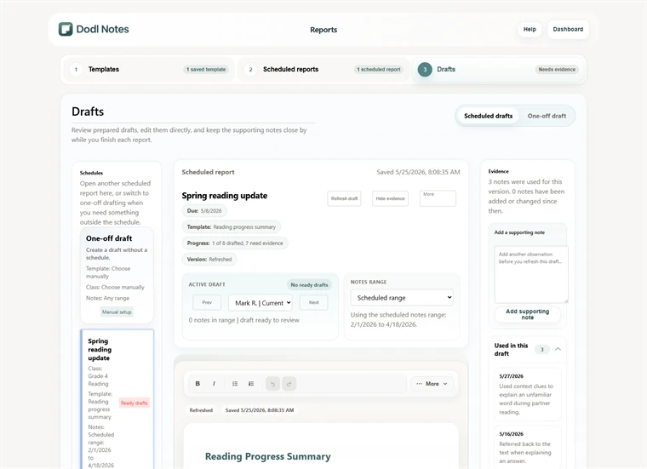Viewport: 647px width, 469px height.
Task: Toggle bold formatting in the editor toolbar
Action: click(x=198, y=384)
